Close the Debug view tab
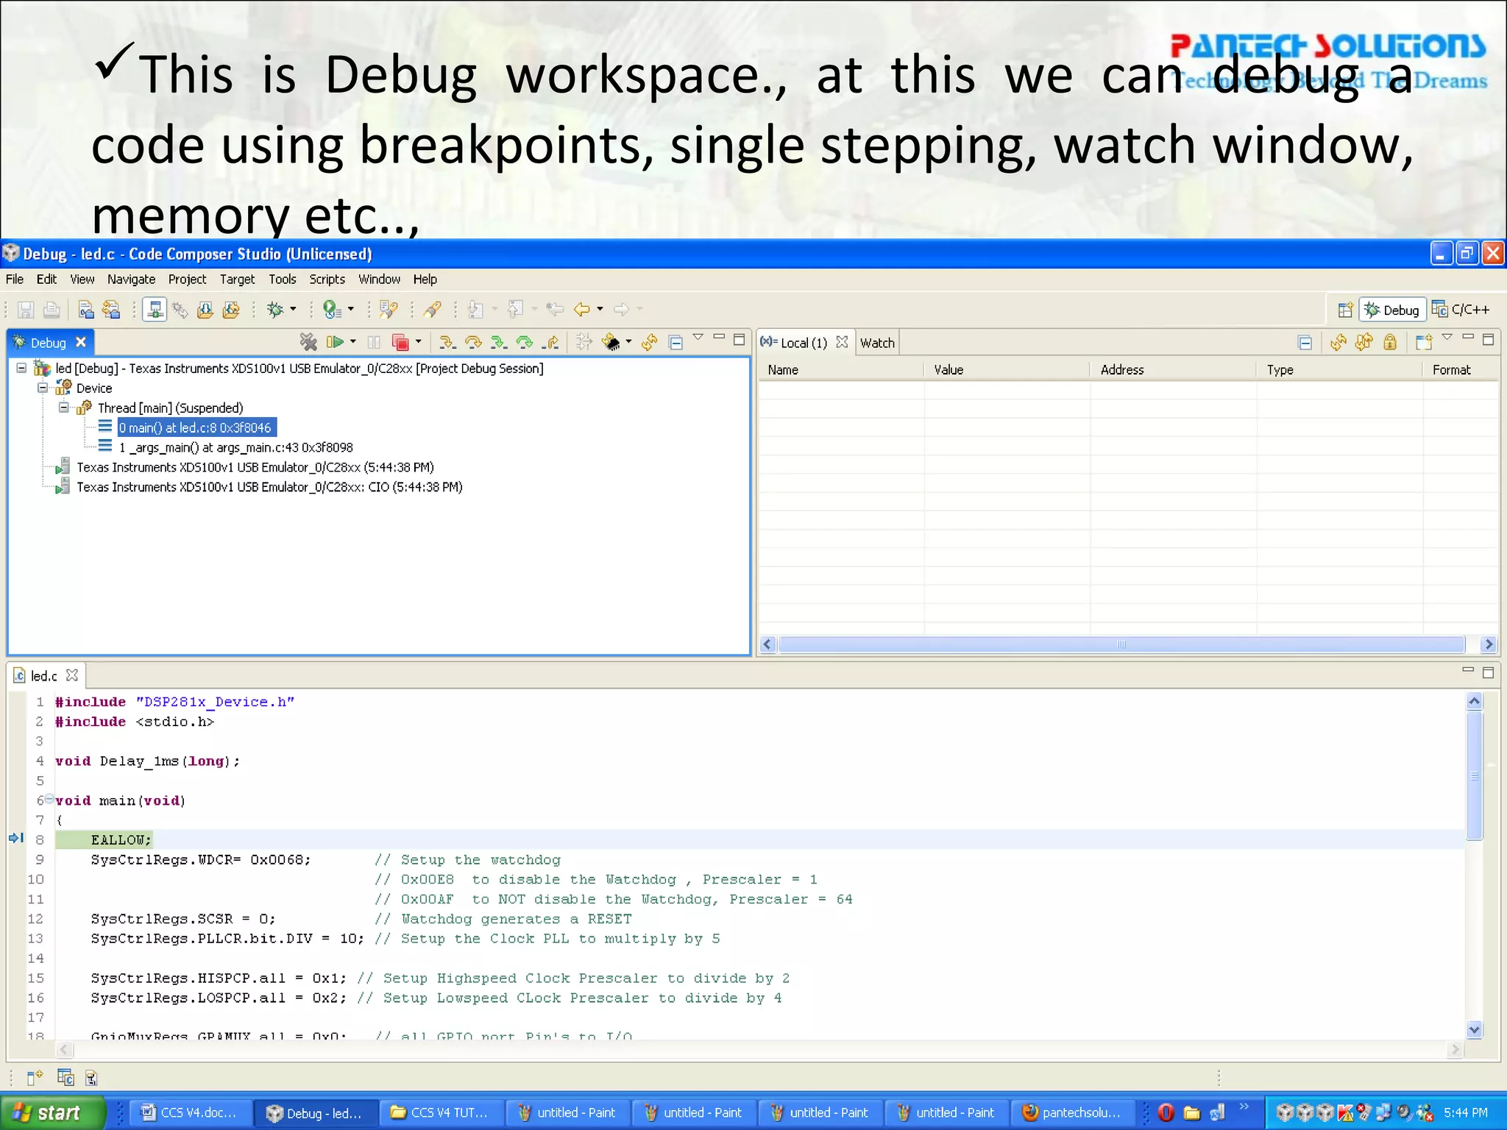The image size is (1507, 1130). pyautogui.click(x=81, y=342)
